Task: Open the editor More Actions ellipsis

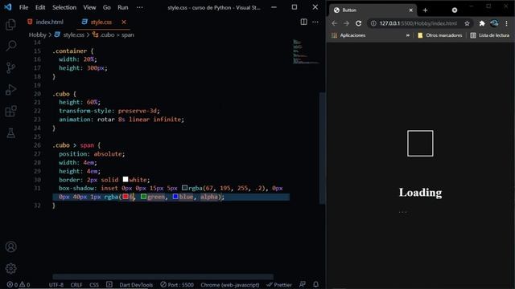Action: [x=315, y=22]
